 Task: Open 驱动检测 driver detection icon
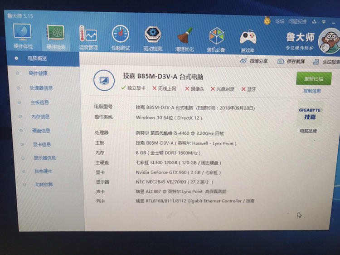(x=153, y=34)
